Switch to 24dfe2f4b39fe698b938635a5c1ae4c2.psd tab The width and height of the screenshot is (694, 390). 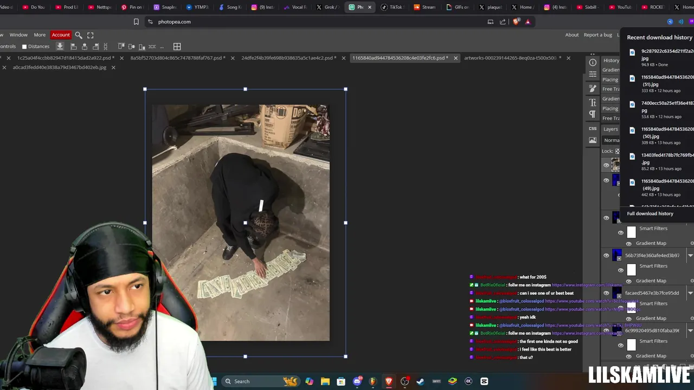click(289, 58)
